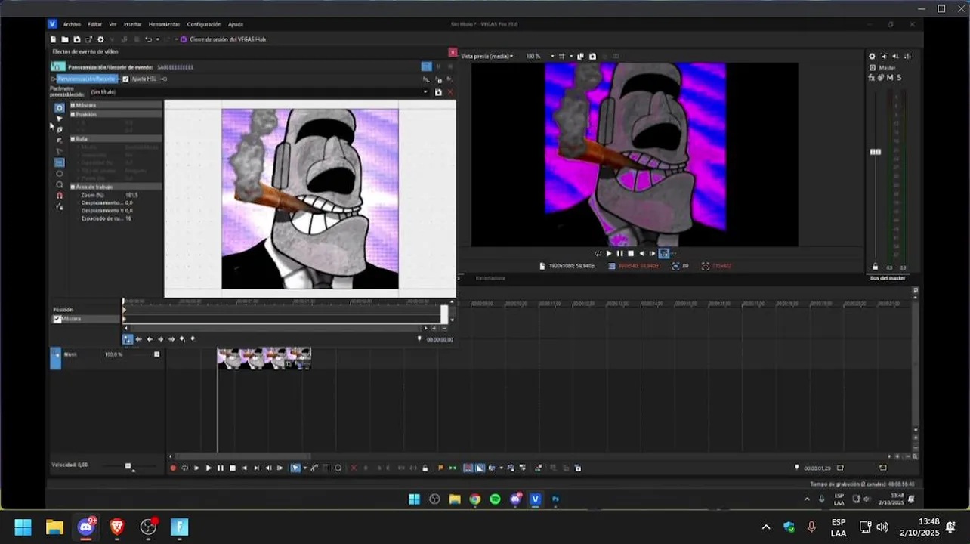The width and height of the screenshot is (970, 544).
Task: Open the Herramientas menu
Action: pyautogui.click(x=164, y=24)
